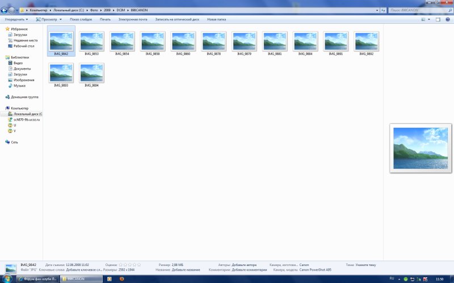
Task: Open the U drive in the sidebar
Action: (15, 125)
